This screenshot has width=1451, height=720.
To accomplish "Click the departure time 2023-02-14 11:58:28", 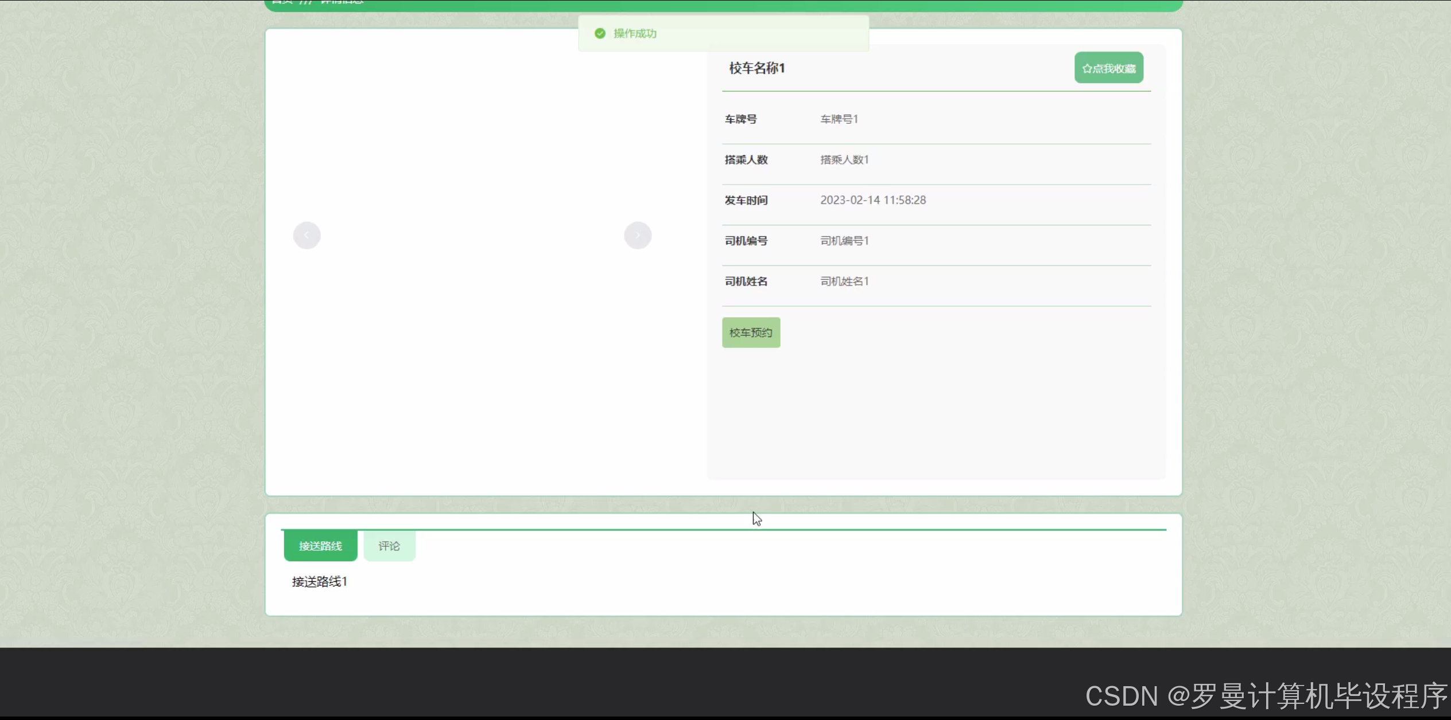I will 872,200.
